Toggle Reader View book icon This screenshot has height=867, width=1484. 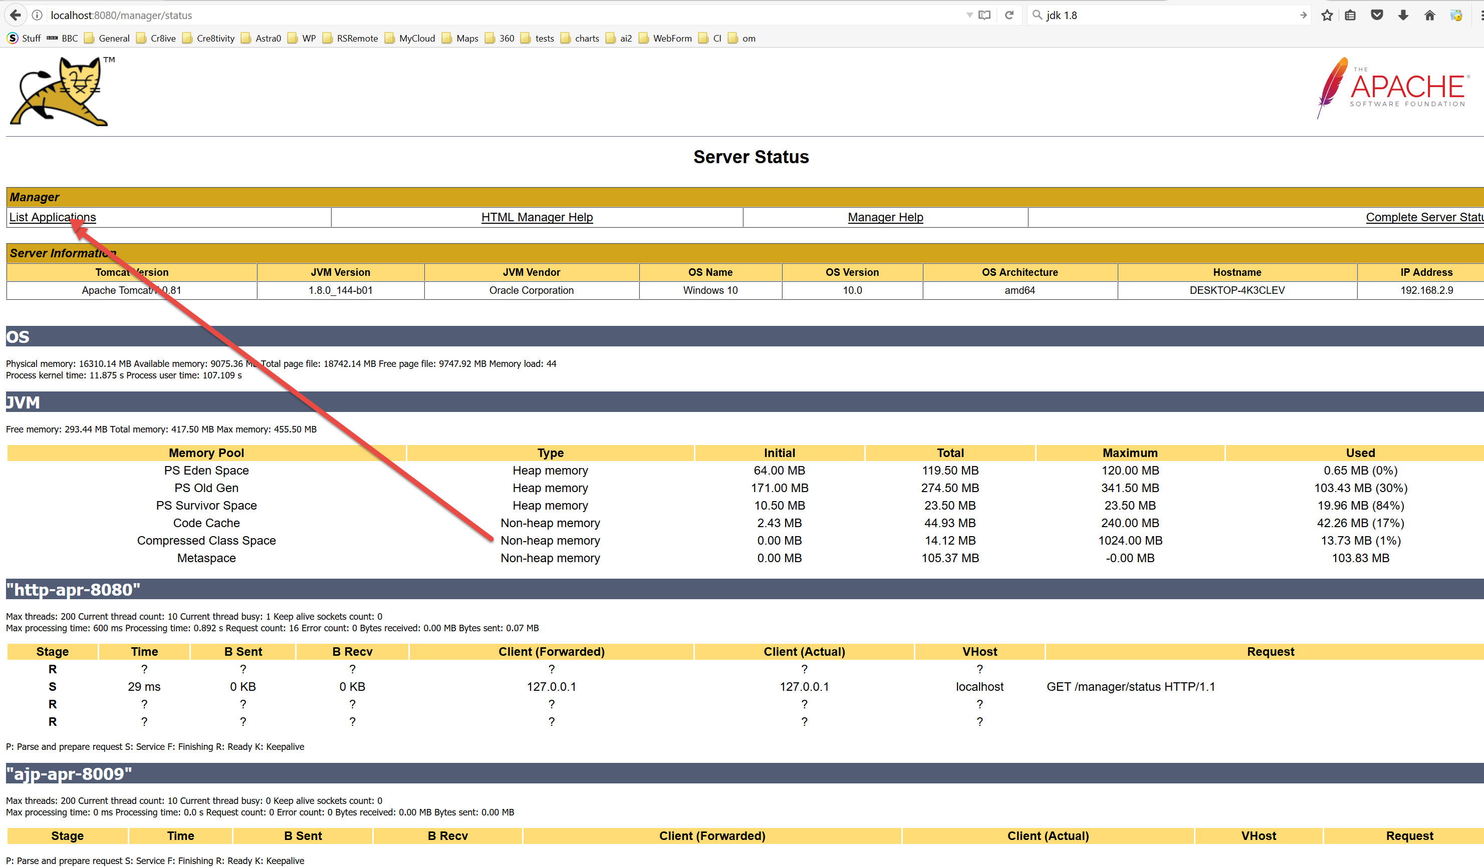[984, 15]
